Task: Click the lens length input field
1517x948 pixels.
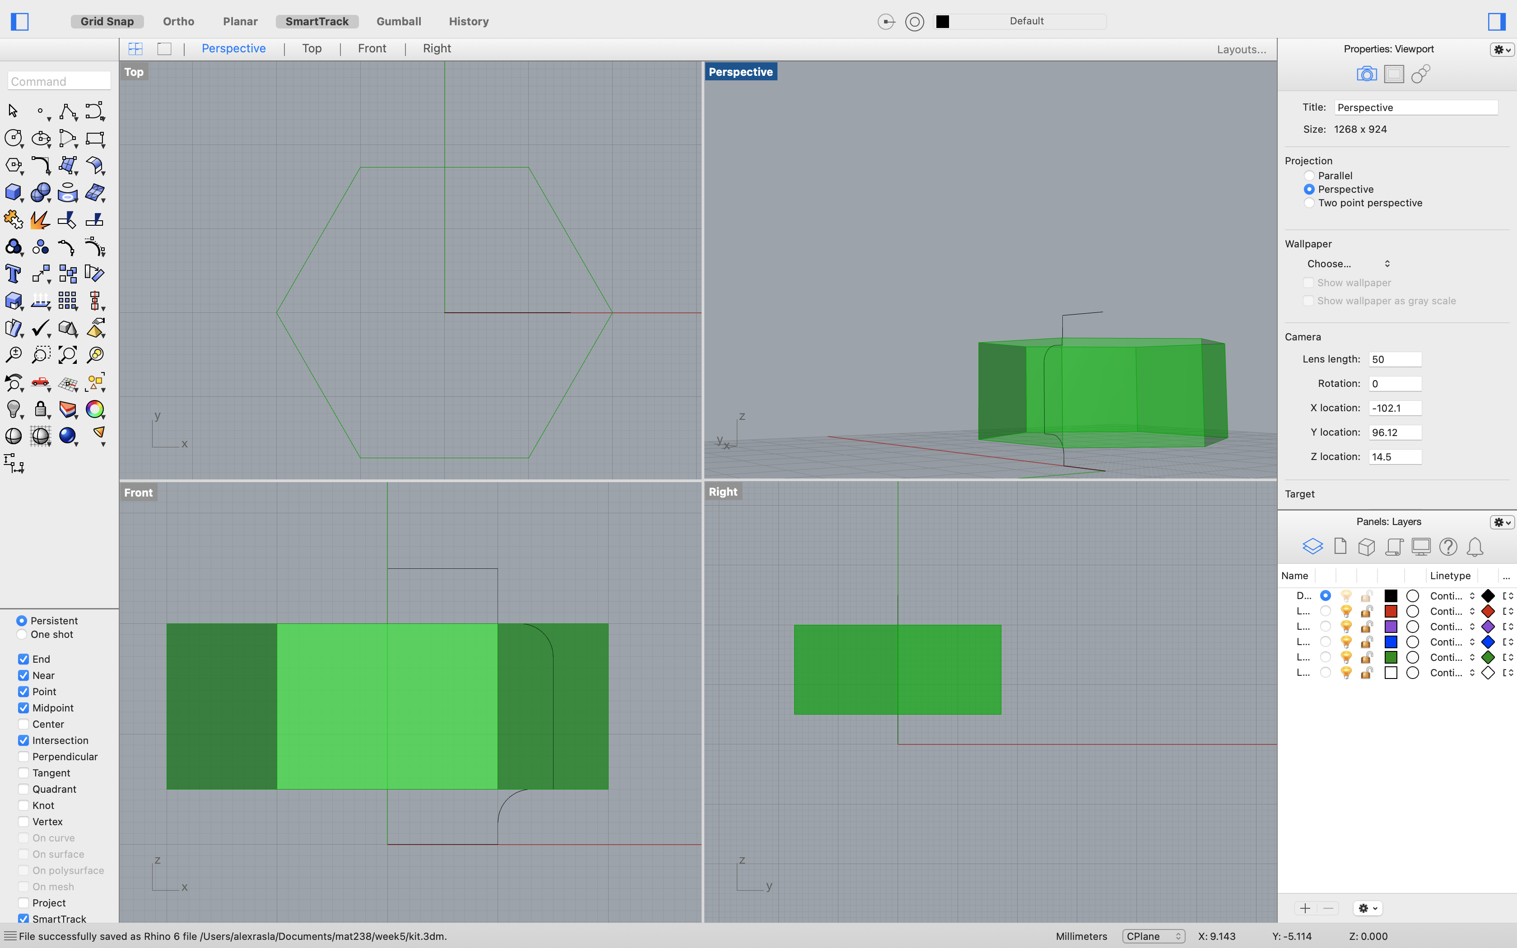Action: [x=1395, y=358]
